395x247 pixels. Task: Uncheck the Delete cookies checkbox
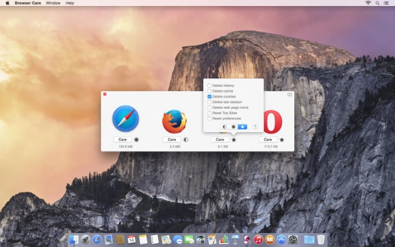tap(209, 97)
